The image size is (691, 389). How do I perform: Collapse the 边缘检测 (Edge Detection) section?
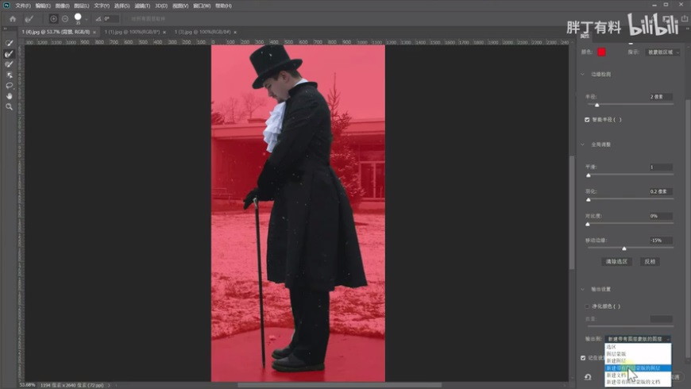[x=582, y=75]
